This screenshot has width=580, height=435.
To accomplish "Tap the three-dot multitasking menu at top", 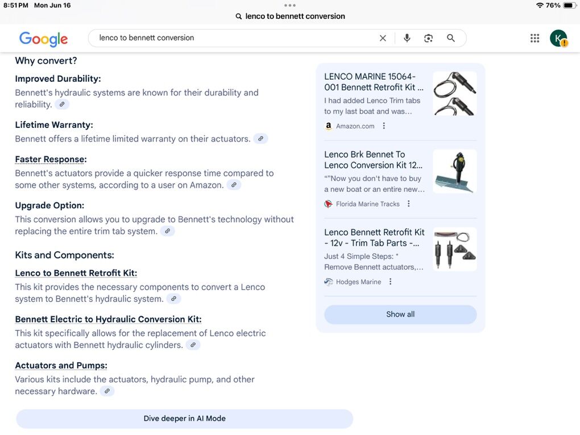I will point(289,5).
